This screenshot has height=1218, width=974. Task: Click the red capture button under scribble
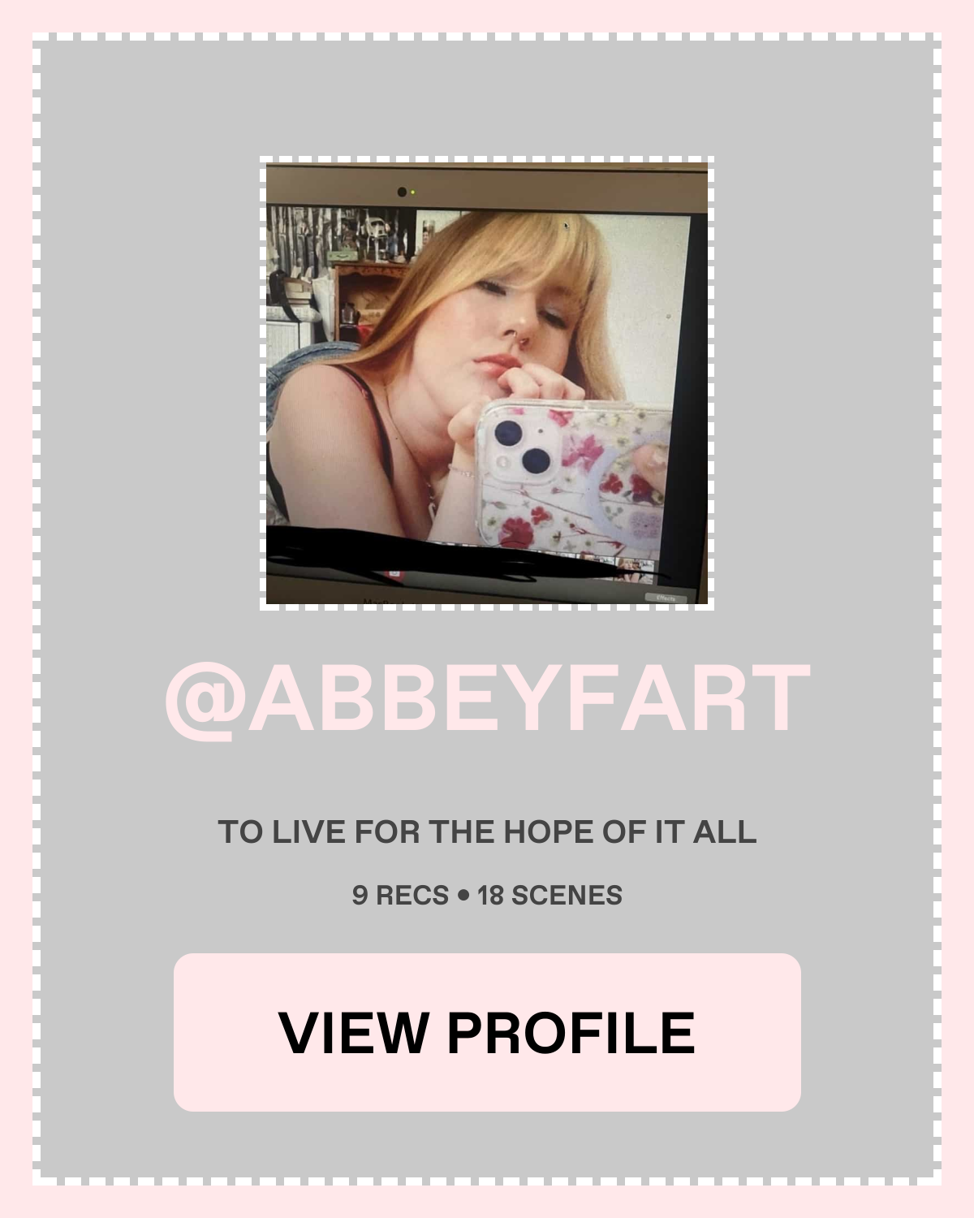pyautogui.click(x=394, y=573)
